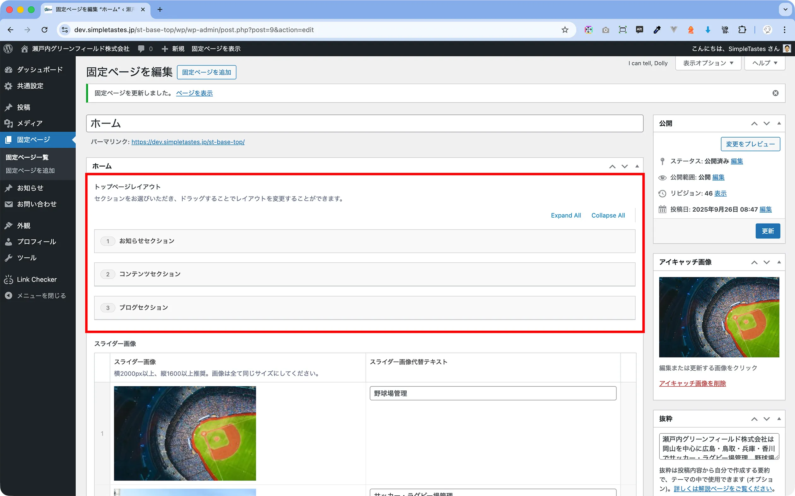The width and height of the screenshot is (795, 496).
Task: Toggle the アイキャッチ画像 panel triangle
Action: tap(779, 262)
